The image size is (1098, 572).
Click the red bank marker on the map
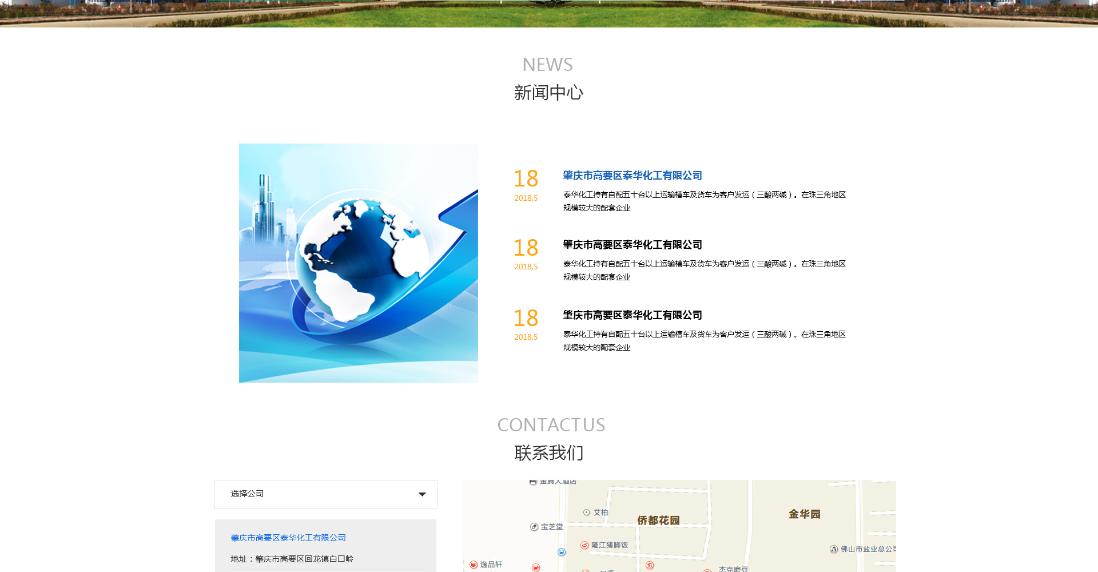click(650, 565)
